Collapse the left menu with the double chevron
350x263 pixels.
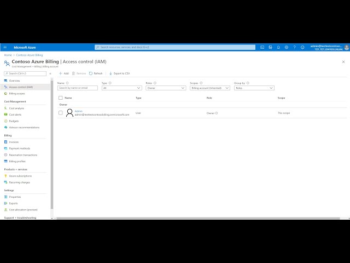pos(50,73)
